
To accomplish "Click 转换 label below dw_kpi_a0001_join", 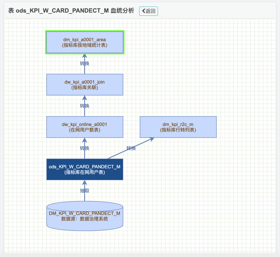I will (x=85, y=106).
